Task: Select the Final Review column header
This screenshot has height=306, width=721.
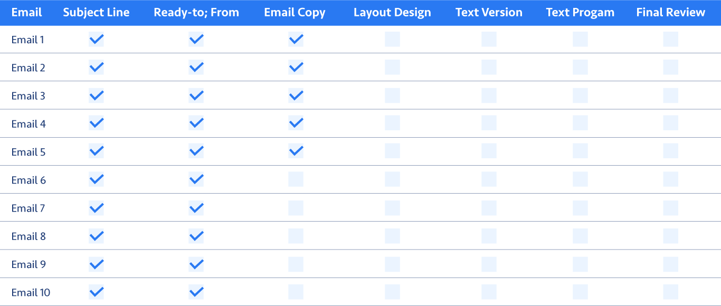Action: point(670,12)
